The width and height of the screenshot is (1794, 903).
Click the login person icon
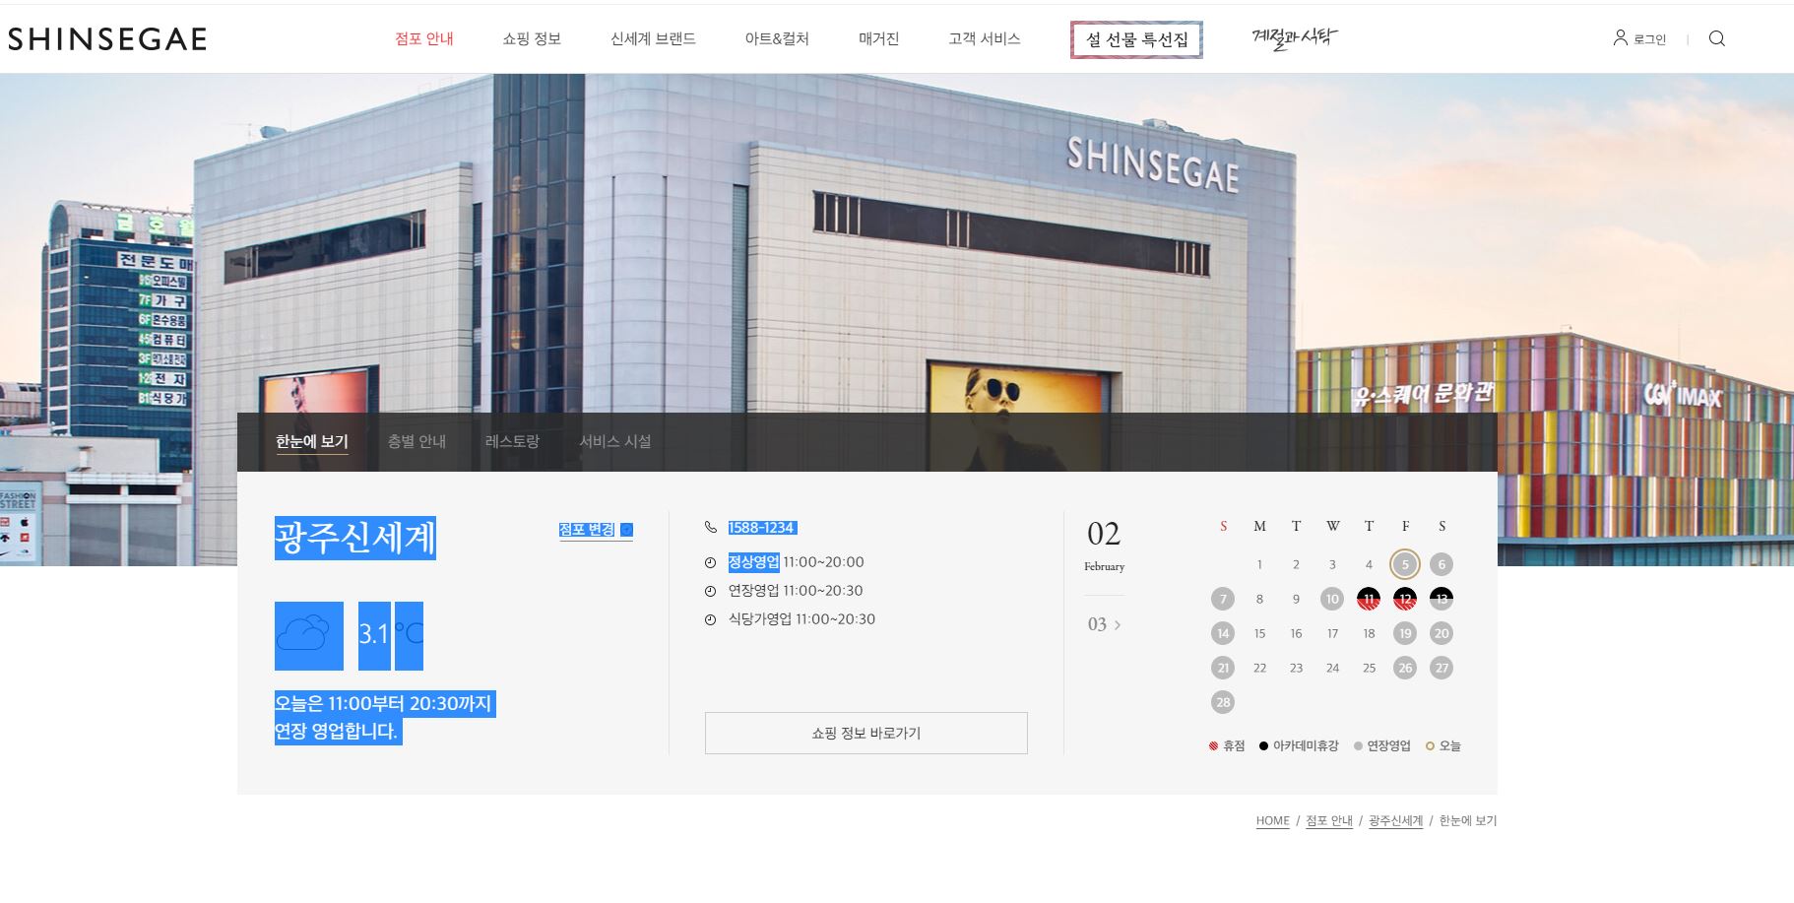pos(1620,38)
